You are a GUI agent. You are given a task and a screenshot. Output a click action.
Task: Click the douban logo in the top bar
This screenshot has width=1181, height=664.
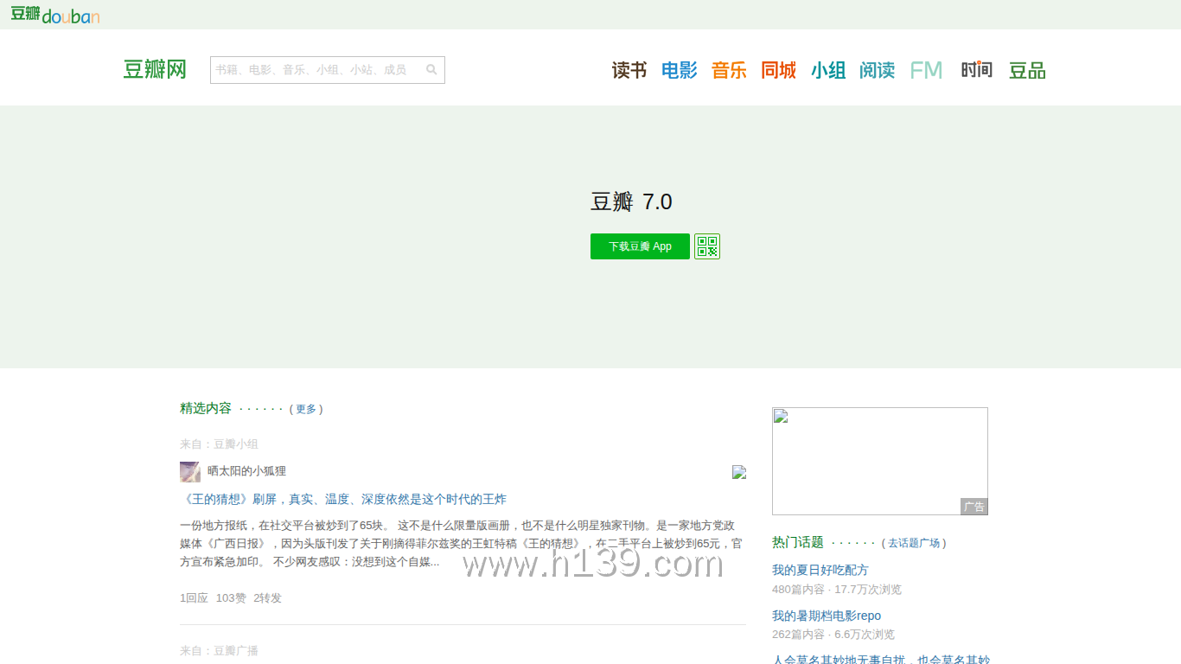click(55, 15)
